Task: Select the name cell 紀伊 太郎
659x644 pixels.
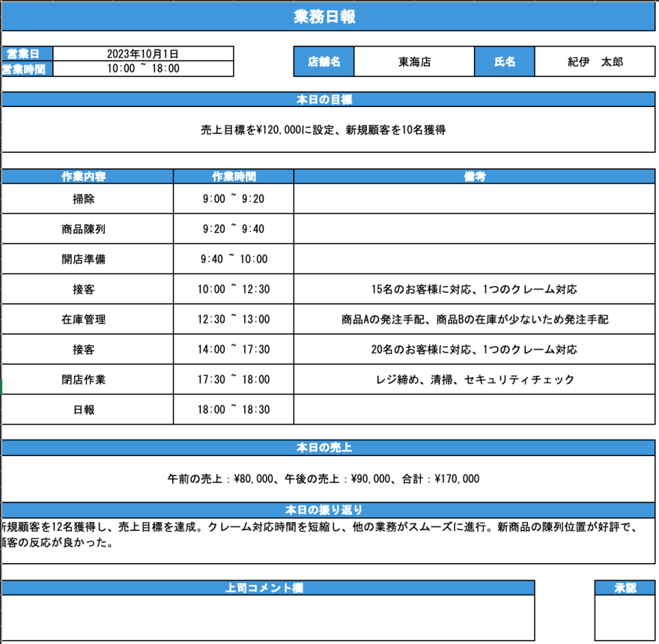Action: tap(595, 61)
